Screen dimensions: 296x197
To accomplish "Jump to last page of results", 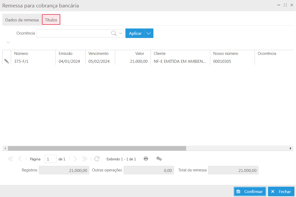I will pos(84,159).
